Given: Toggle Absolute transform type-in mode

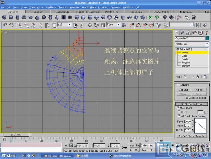Looking at the screenshot, I should coord(71,145).
